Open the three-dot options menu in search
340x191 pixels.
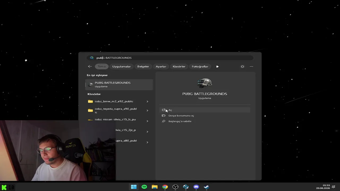click(251, 67)
